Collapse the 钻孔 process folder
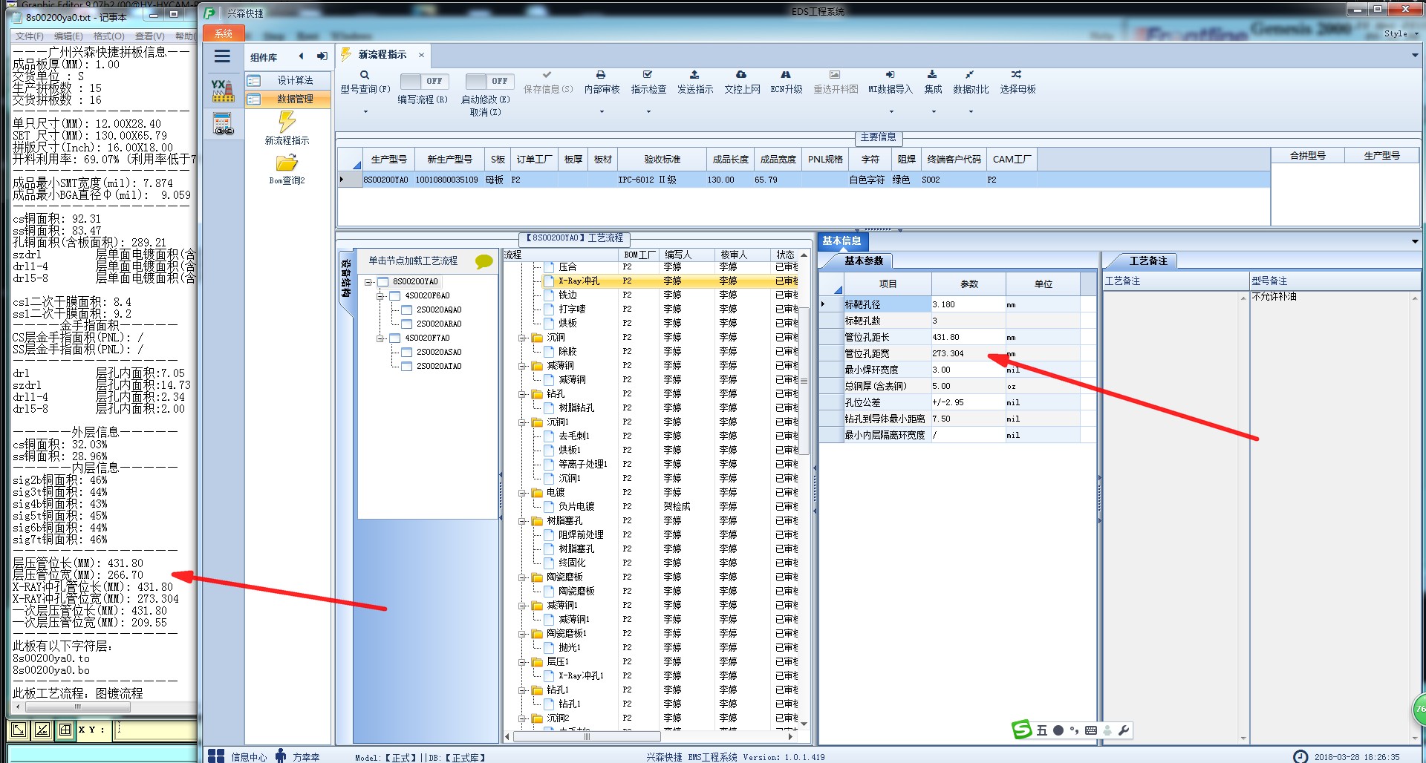Image resolution: width=1426 pixels, height=763 pixels. [x=522, y=394]
